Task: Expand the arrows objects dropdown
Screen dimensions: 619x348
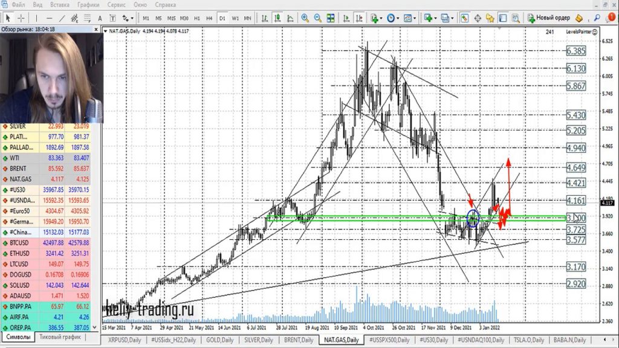Action: coord(132,18)
